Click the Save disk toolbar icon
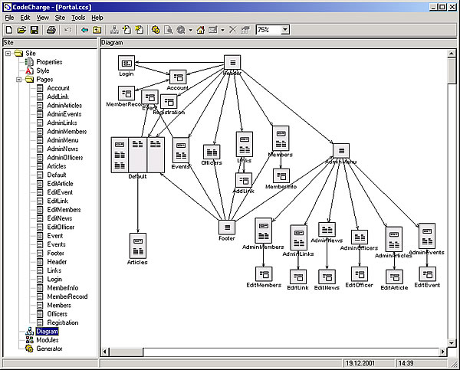The height and width of the screenshot is (370, 460). pyautogui.click(x=34, y=30)
